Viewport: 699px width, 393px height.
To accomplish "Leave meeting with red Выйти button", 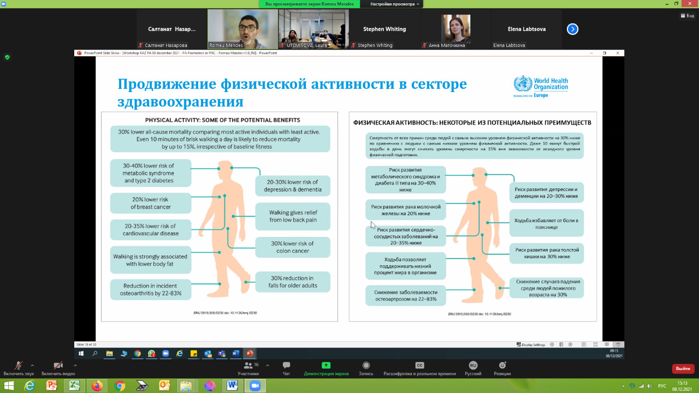I will pos(681,368).
